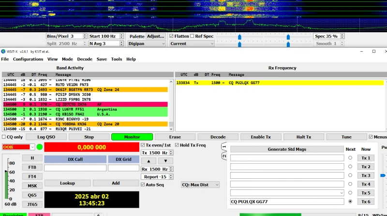The image size is (387, 216).
Task: Click the Tx frequency down arrow button
Action: pyautogui.click(x=165, y=161)
